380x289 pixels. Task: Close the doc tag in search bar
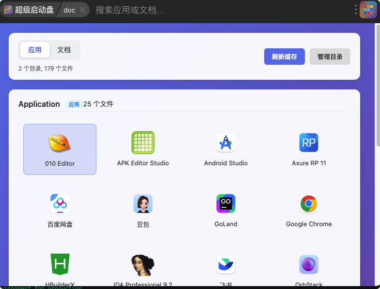[82, 10]
